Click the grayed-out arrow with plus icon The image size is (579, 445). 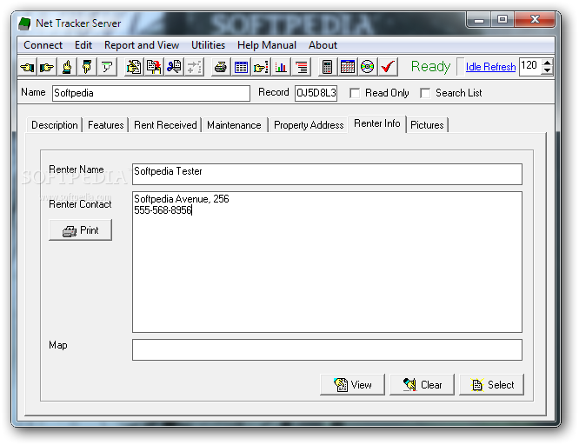pos(194,67)
